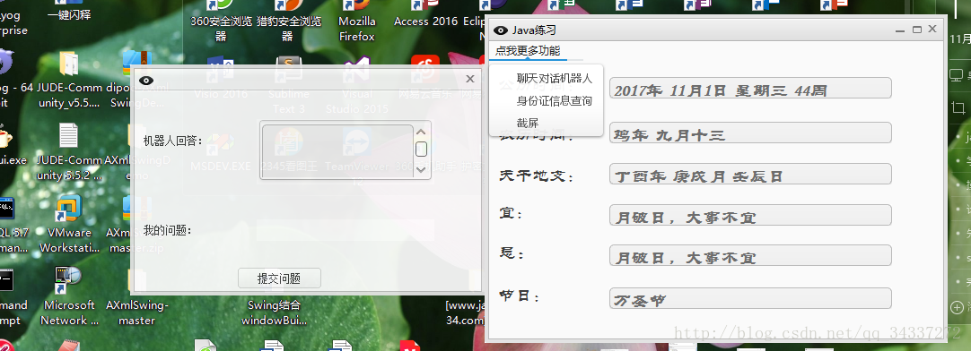The width and height of the screenshot is (971, 351).
Task: Click the 忌: label
Action: [x=511, y=253]
